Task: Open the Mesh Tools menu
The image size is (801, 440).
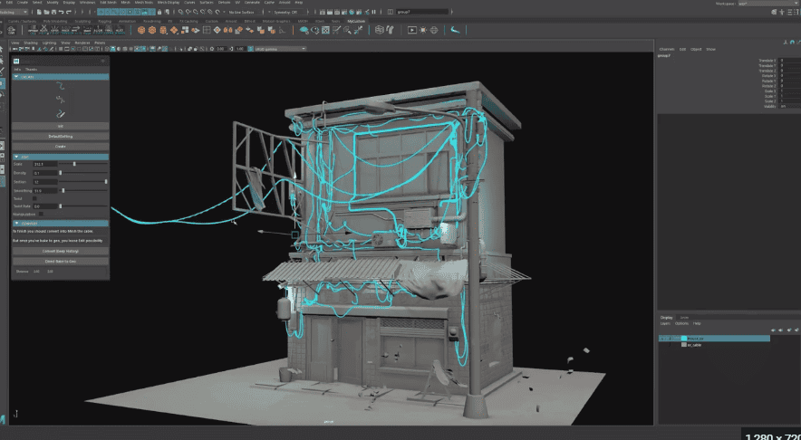Action: coord(143,4)
